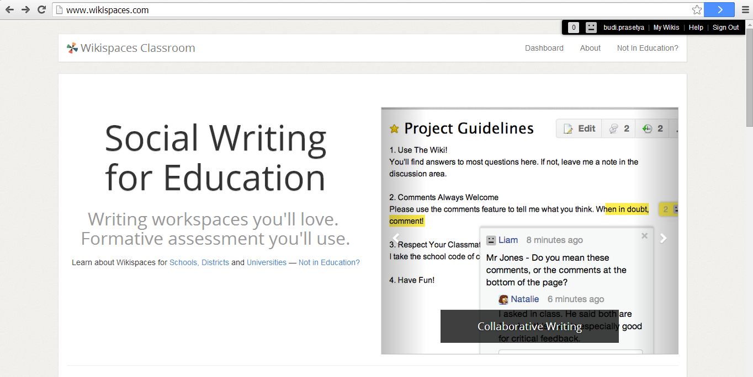Viewport: 753px width, 377px height.
Task: Click the Collaborative Writing caption overlay
Action: click(x=529, y=326)
